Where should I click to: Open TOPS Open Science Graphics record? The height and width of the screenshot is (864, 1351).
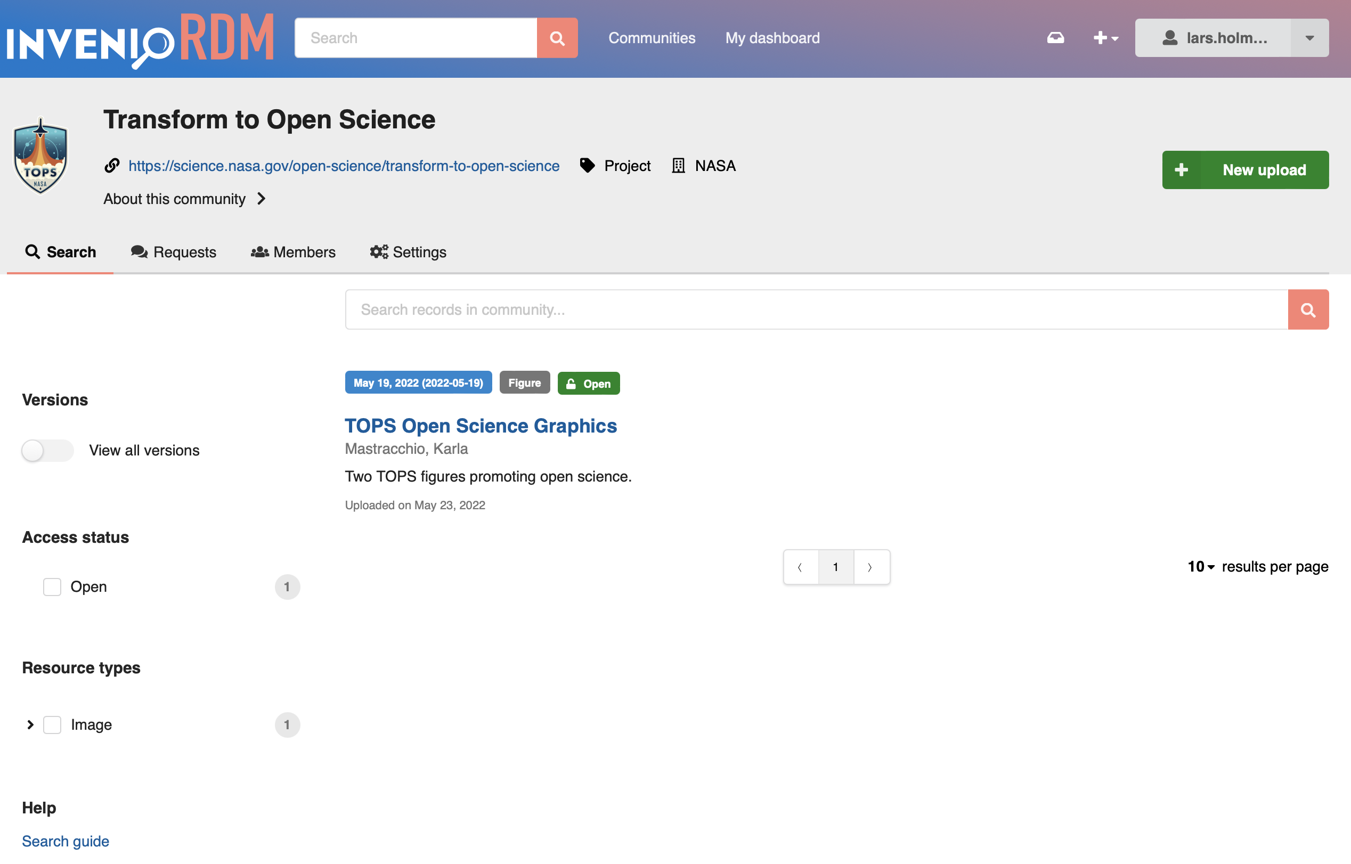pyautogui.click(x=481, y=426)
